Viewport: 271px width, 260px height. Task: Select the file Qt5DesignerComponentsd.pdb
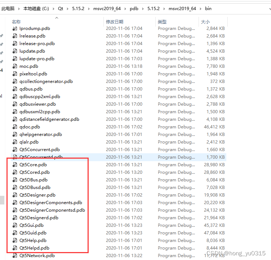coord(52,210)
